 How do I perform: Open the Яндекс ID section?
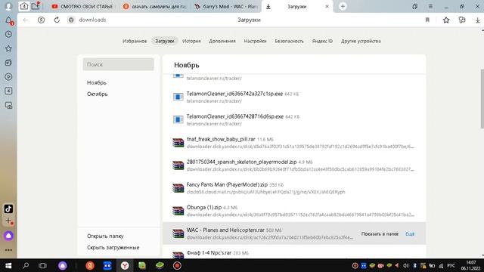[322, 41]
